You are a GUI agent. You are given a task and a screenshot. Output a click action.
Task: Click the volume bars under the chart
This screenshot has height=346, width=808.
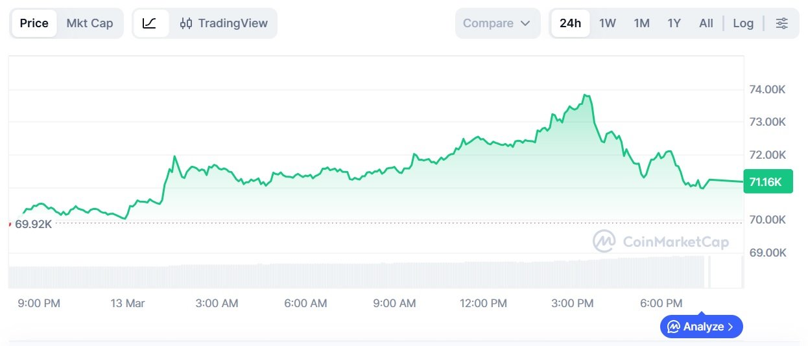(357, 275)
